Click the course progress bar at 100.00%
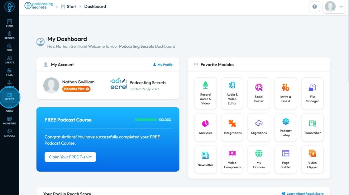The width and height of the screenshot is (349, 195). pyautogui.click(x=146, y=120)
